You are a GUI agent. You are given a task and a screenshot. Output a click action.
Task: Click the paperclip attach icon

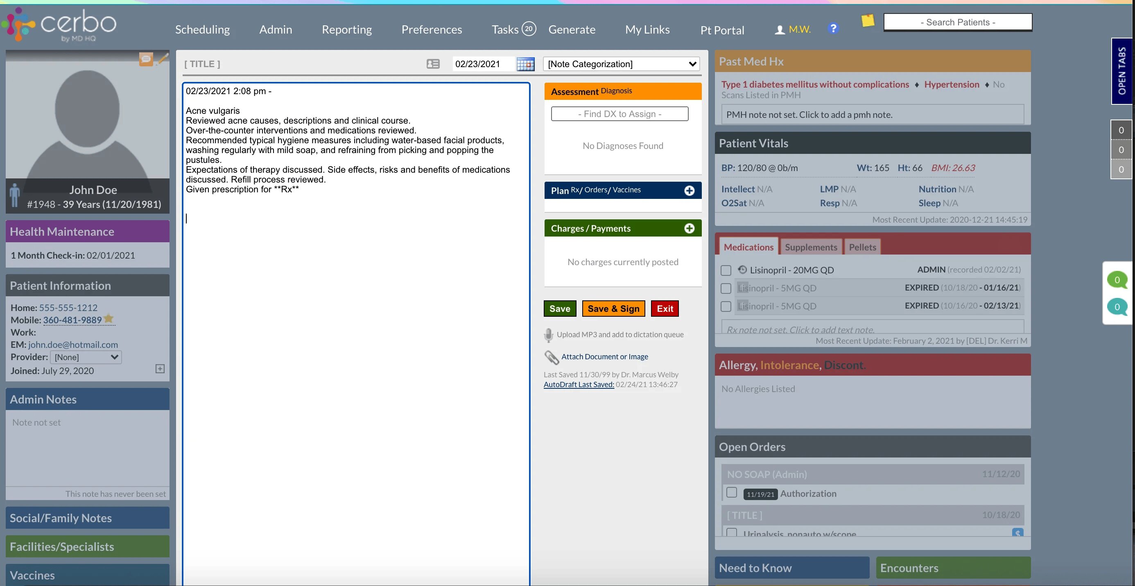click(x=551, y=357)
